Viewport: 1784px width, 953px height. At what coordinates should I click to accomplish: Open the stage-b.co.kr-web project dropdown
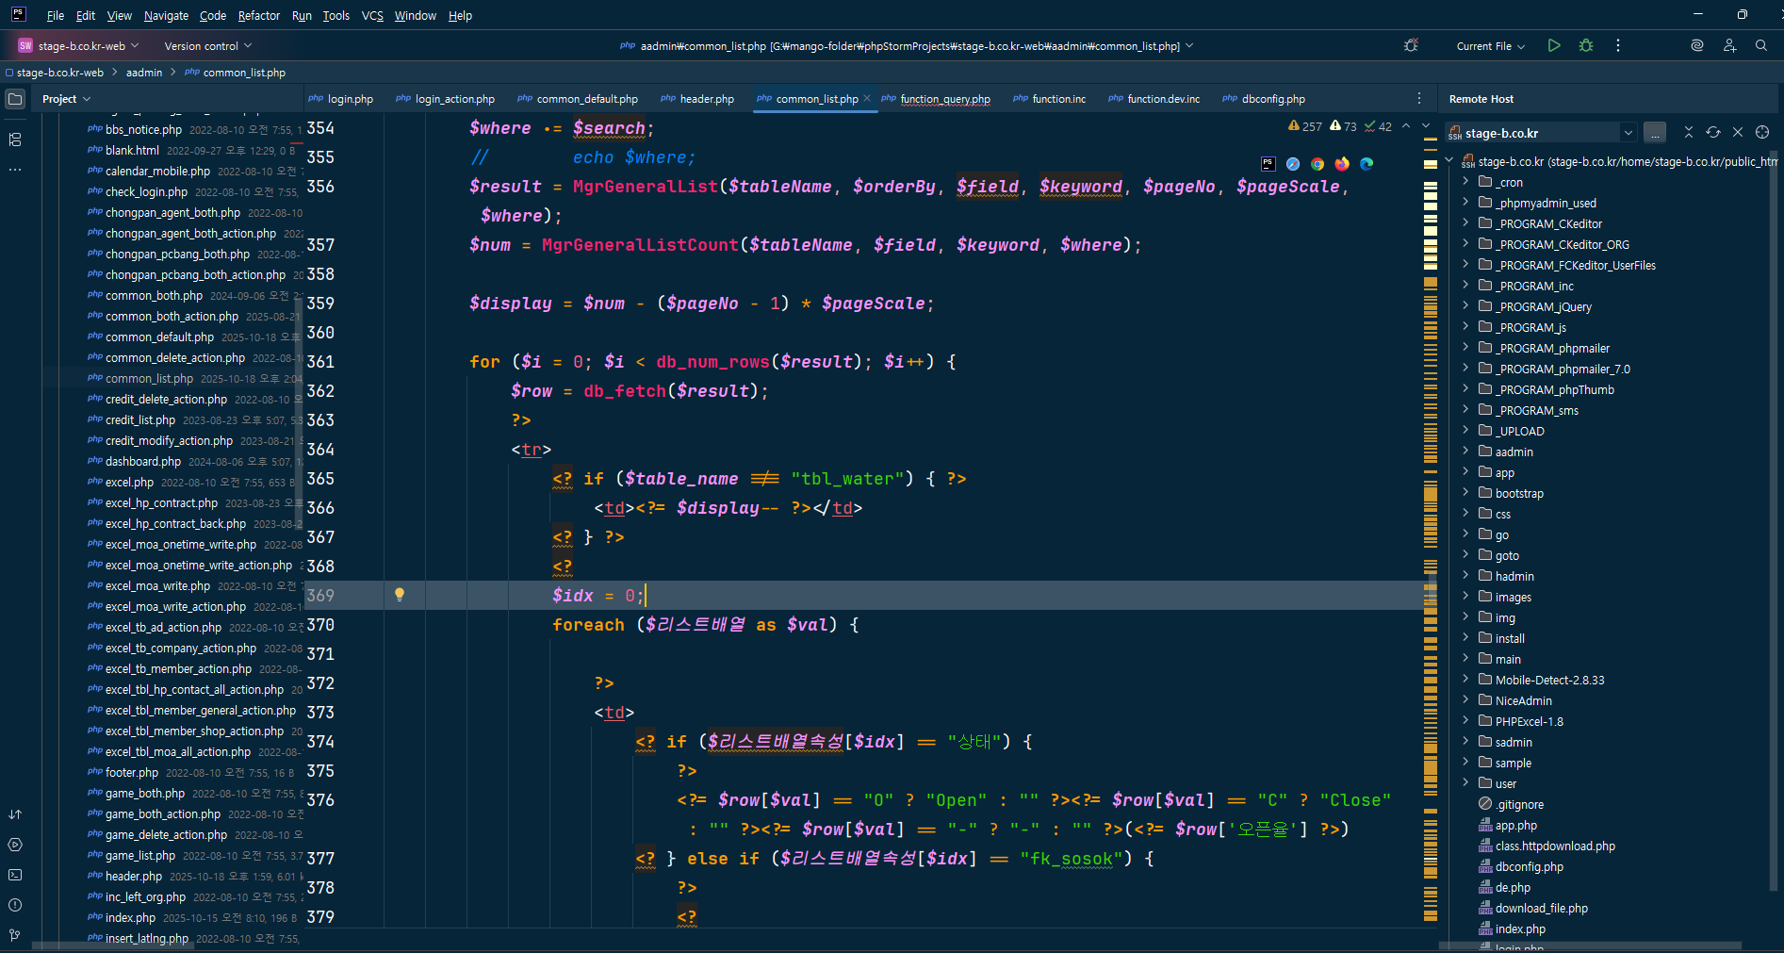[78, 45]
